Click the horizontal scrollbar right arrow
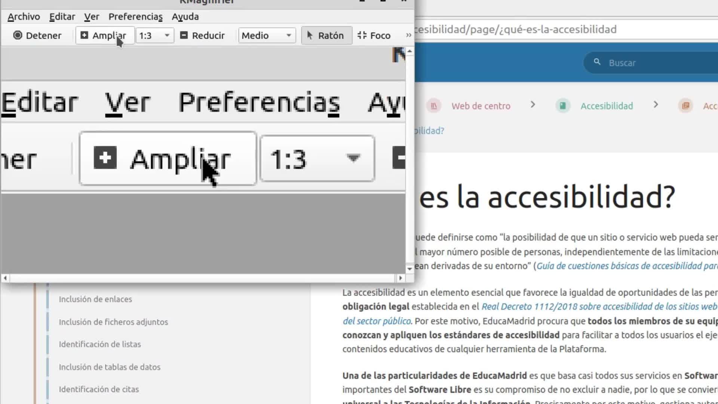The height and width of the screenshot is (404, 718). (x=401, y=278)
